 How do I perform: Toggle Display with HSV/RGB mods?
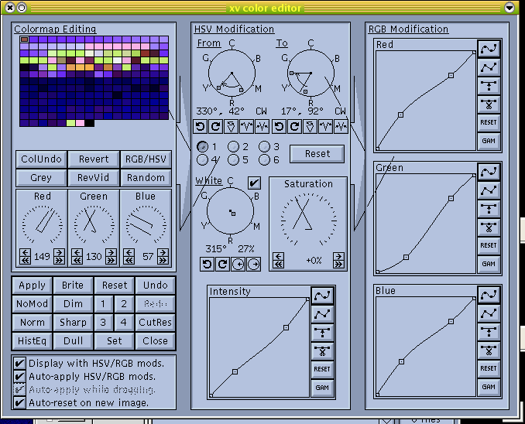pos(19,364)
